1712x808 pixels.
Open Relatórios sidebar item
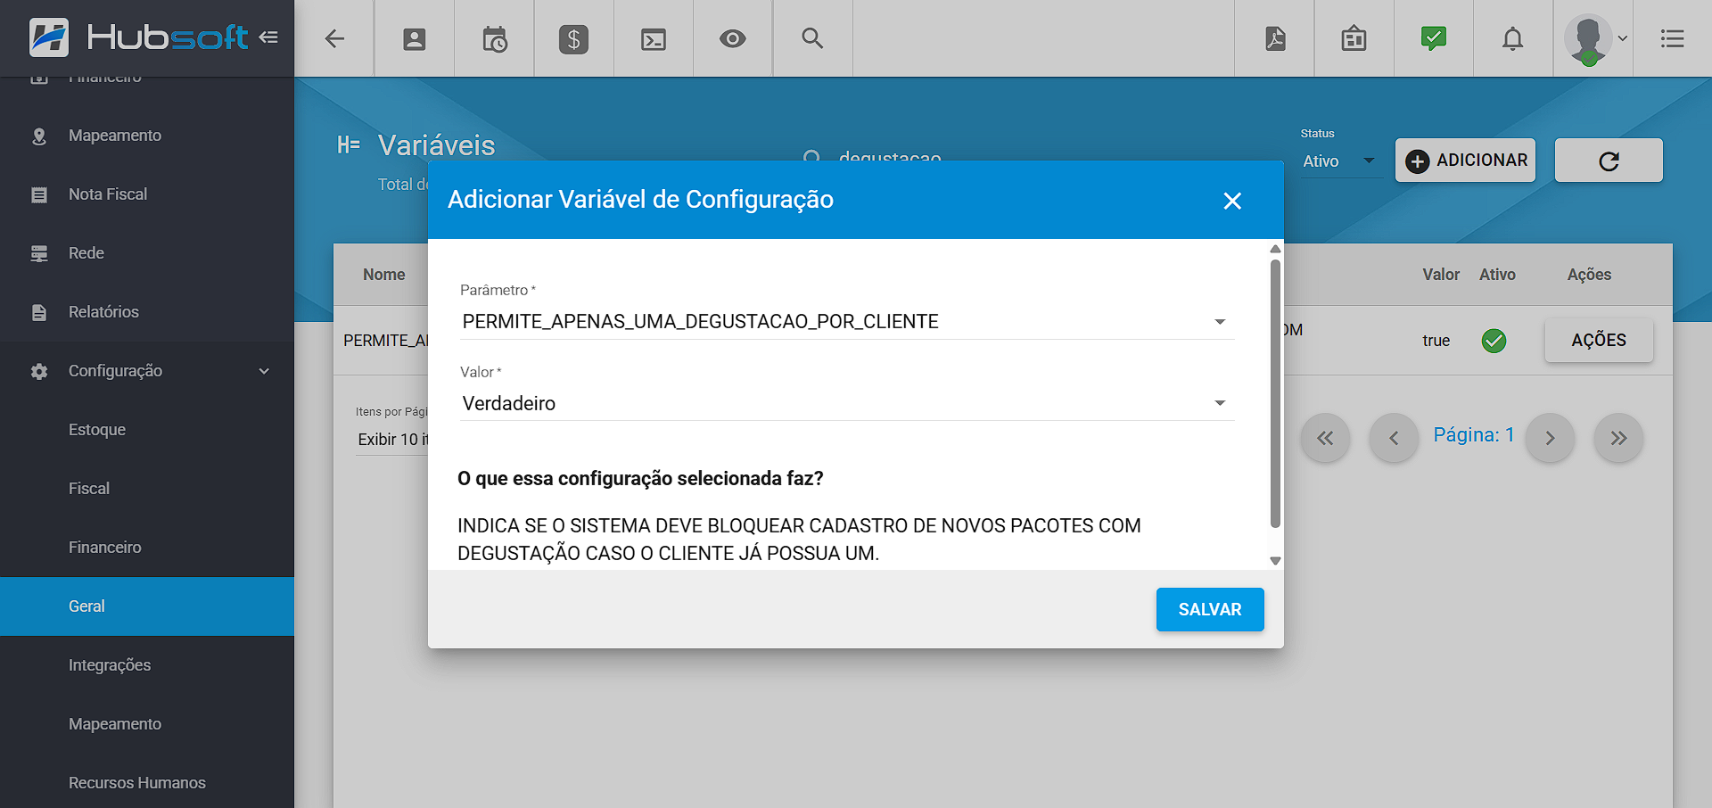coord(147,312)
